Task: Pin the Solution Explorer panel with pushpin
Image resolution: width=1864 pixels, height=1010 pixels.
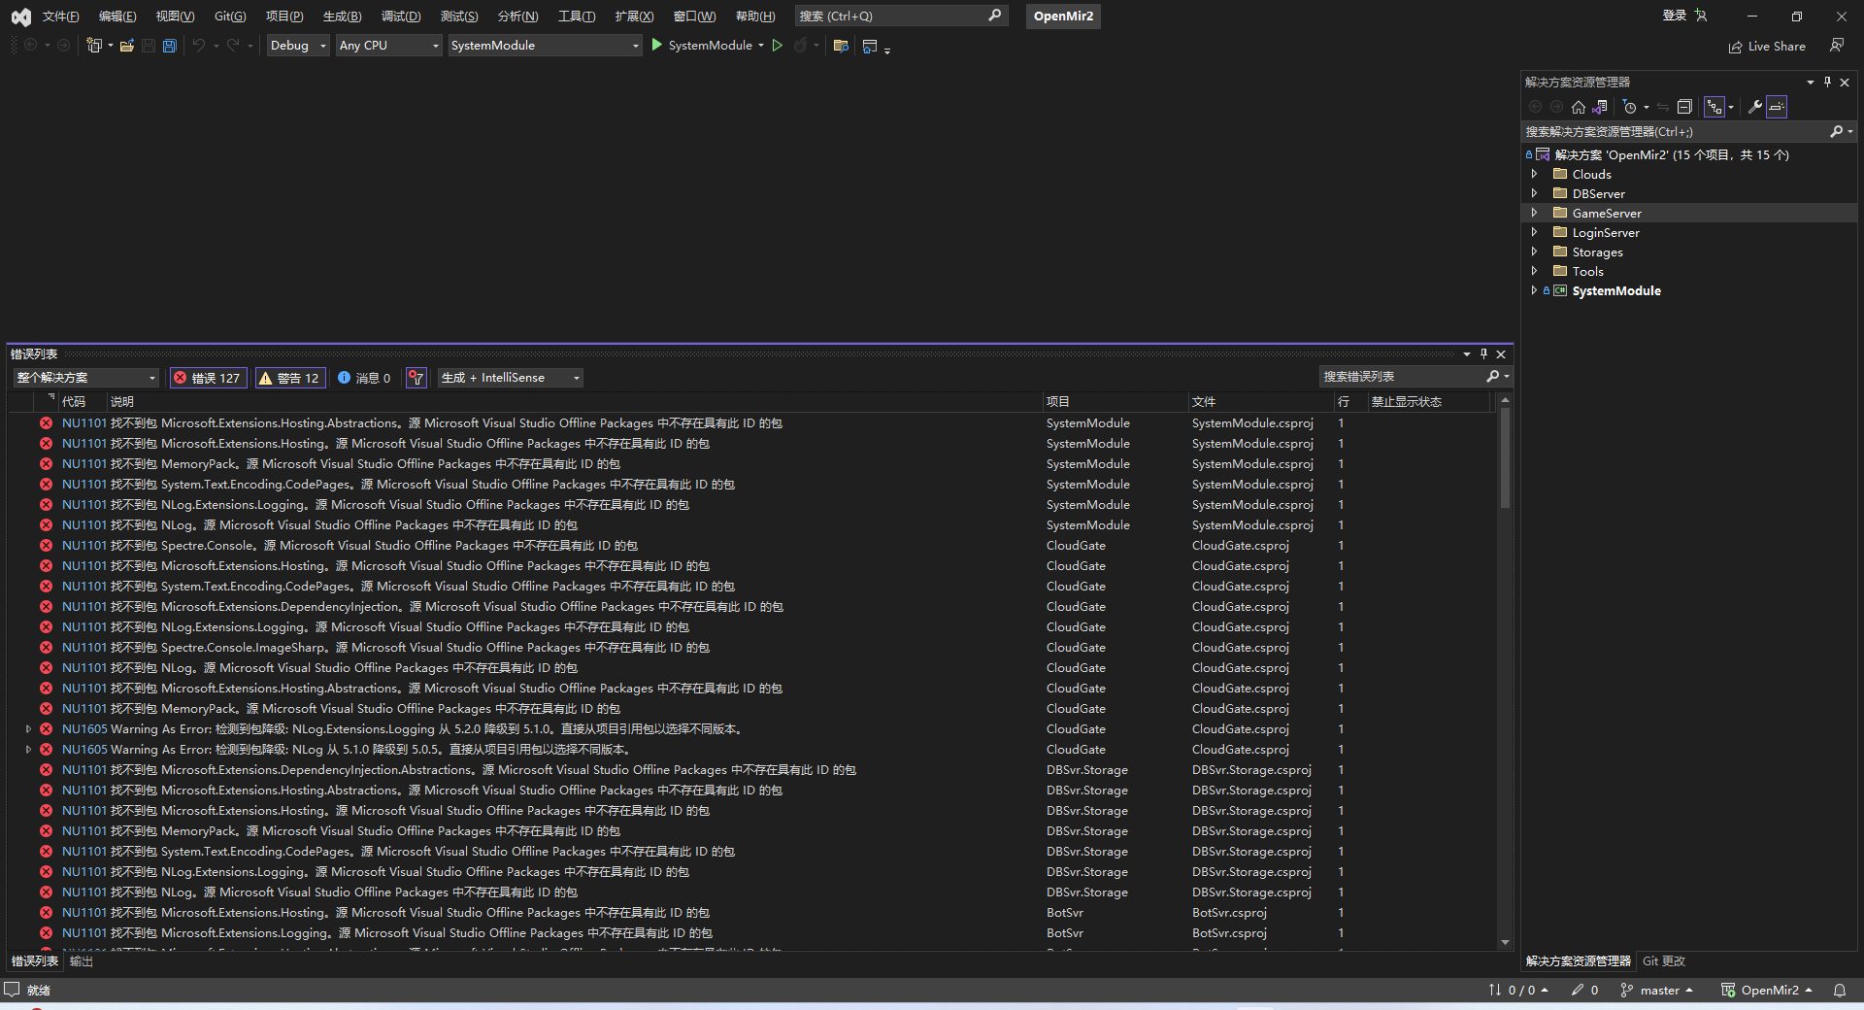Action: 1827,83
